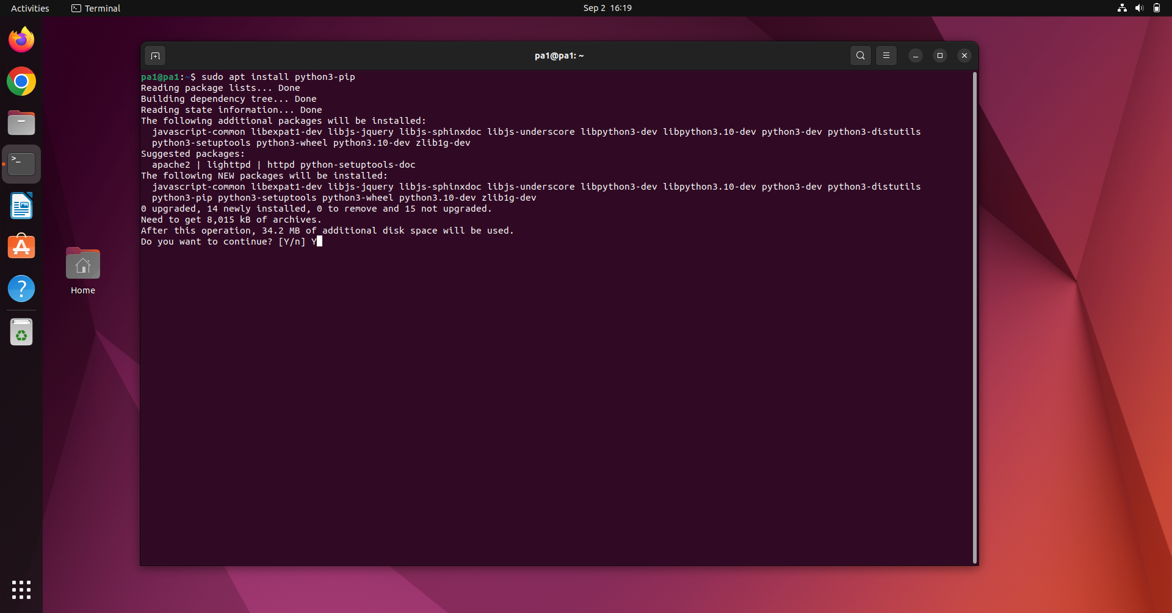Open the Terminal menu in the top bar
The height and width of the screenshot is (613, 1172).
click(95, 8)
